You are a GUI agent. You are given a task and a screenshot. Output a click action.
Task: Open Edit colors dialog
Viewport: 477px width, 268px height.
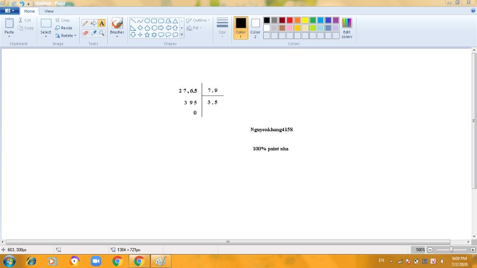[x=347, y=28]
